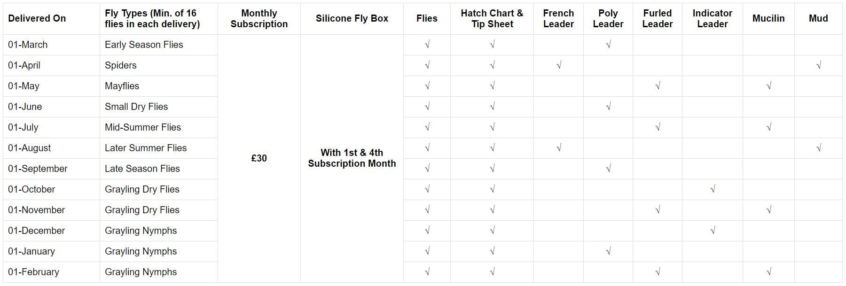846x286 pixels.
Task: Select the Indicator Leader column header
Action: click(713, 19)
